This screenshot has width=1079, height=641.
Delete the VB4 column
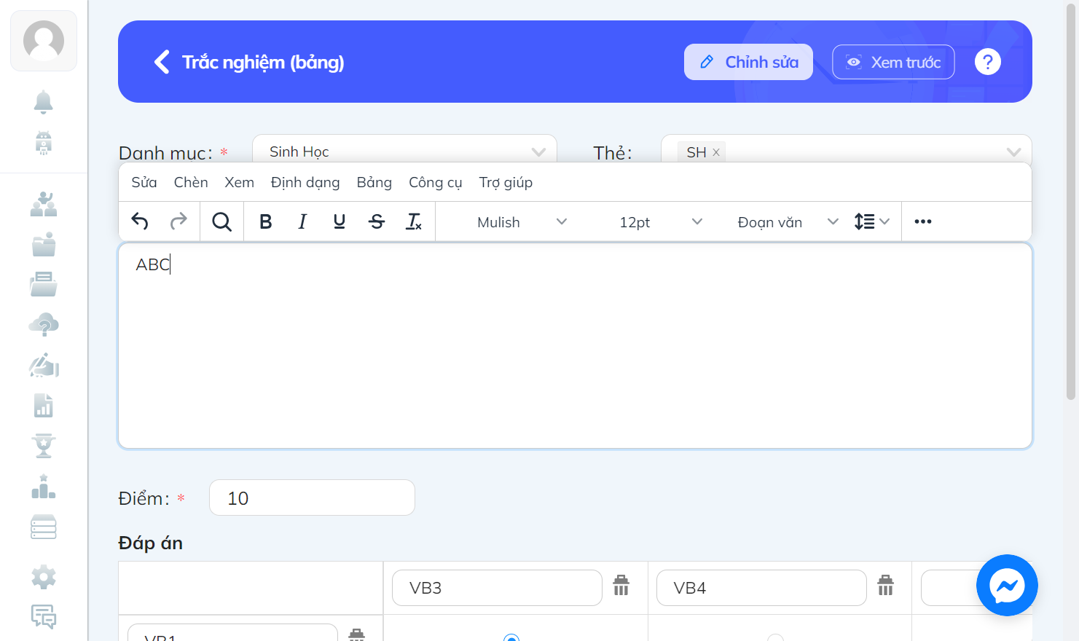[x=885, y=586]
